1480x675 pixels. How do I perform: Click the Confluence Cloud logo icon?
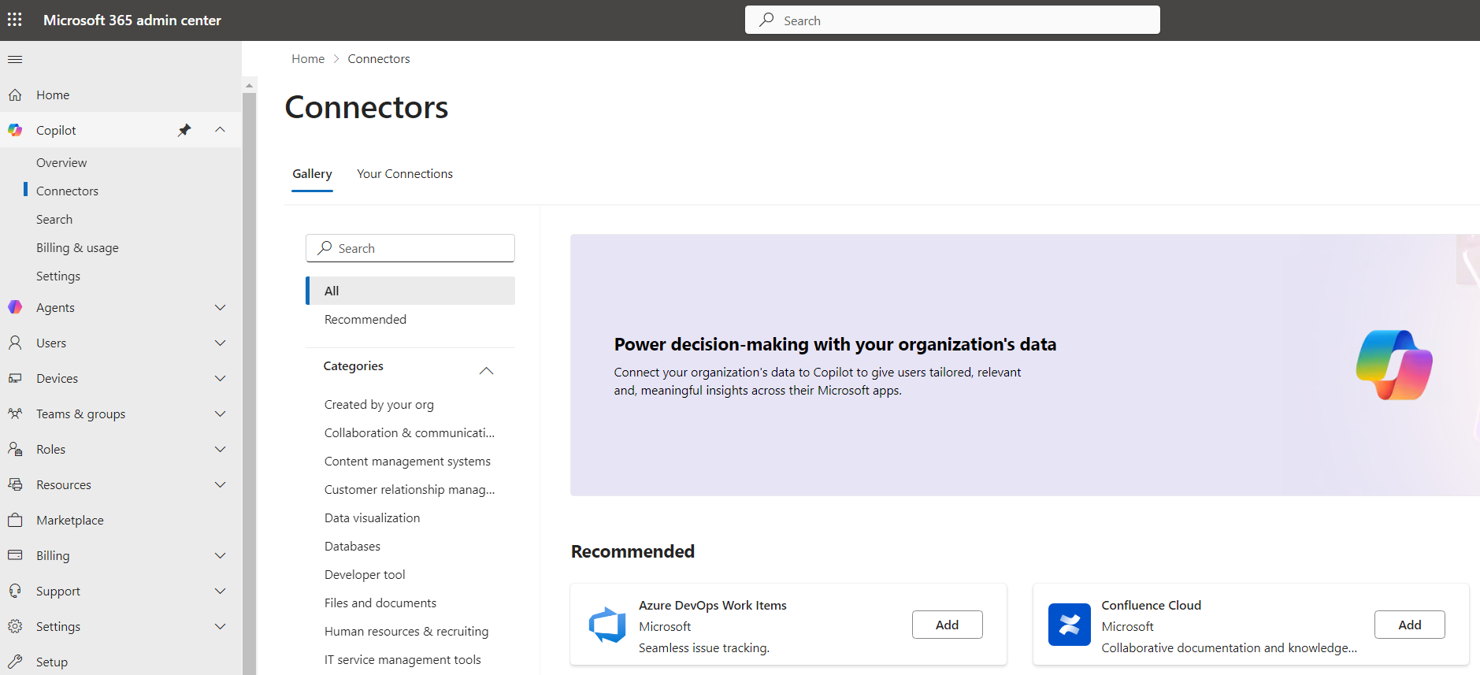[x=1069, y=625]
